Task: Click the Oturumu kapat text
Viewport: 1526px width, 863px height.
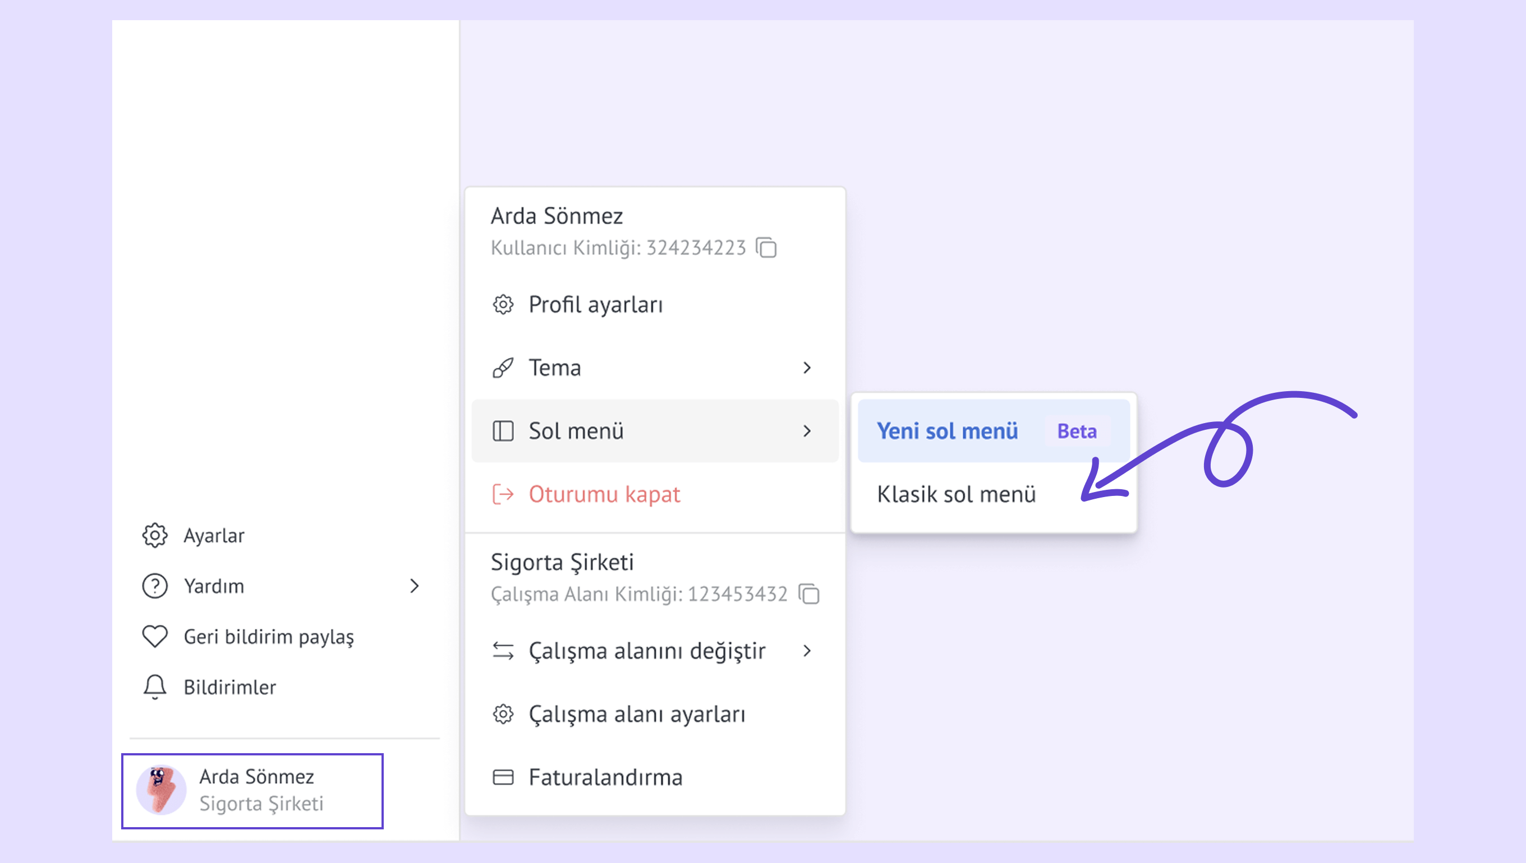Action: [x=604, y=494]
